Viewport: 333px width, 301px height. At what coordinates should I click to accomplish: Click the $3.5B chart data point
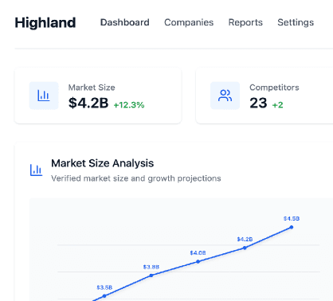(104, 296)
